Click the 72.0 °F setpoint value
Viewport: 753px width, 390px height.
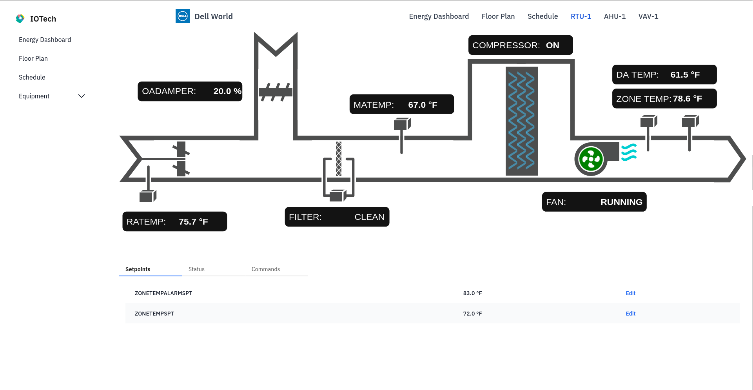coord(472,314)
